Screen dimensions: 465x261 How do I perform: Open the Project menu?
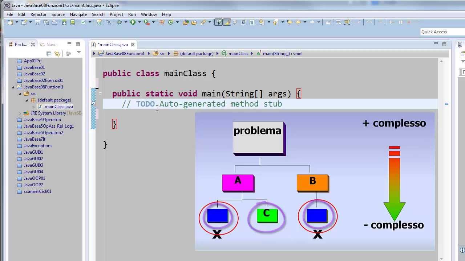(116, 14)
